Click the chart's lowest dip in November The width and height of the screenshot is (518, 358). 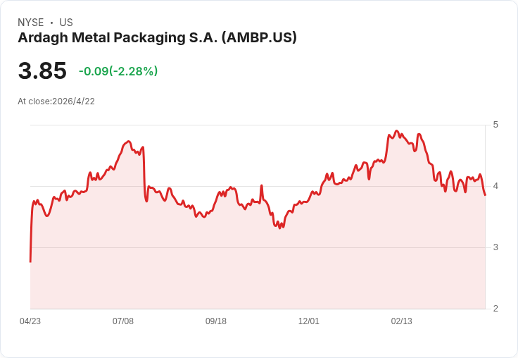[x=280, y=228]
